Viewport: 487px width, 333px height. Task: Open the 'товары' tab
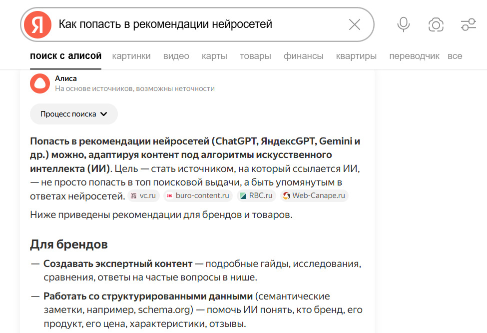tap(255, 56)
